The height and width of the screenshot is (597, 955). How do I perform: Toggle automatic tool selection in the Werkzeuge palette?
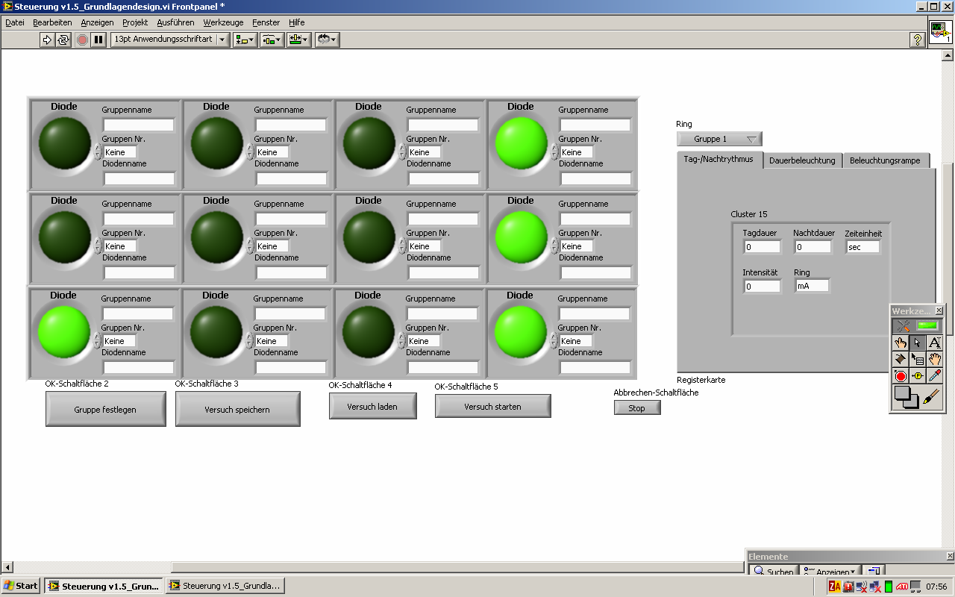(918, 326)
